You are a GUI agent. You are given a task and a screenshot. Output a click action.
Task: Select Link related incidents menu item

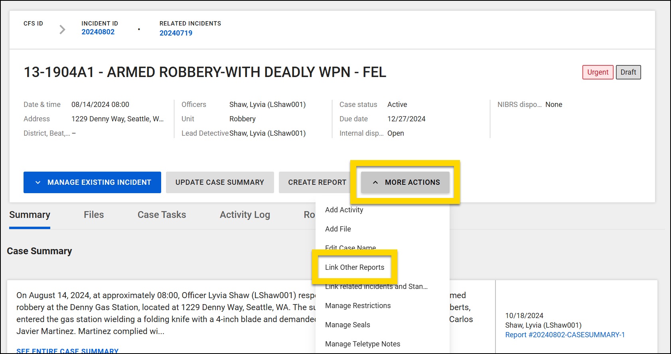point(382,287)
